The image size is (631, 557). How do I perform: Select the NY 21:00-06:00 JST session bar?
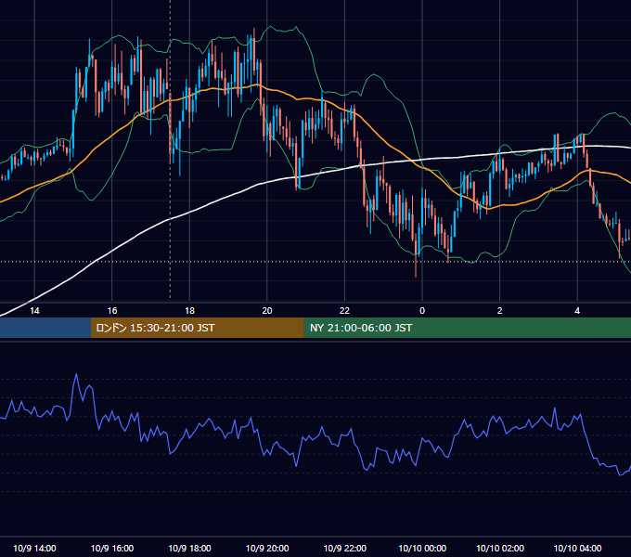pyautogui.click(x=467, y=328)
